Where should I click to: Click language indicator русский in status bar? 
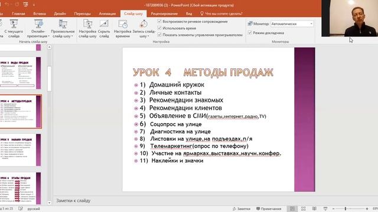click(34, 209)
